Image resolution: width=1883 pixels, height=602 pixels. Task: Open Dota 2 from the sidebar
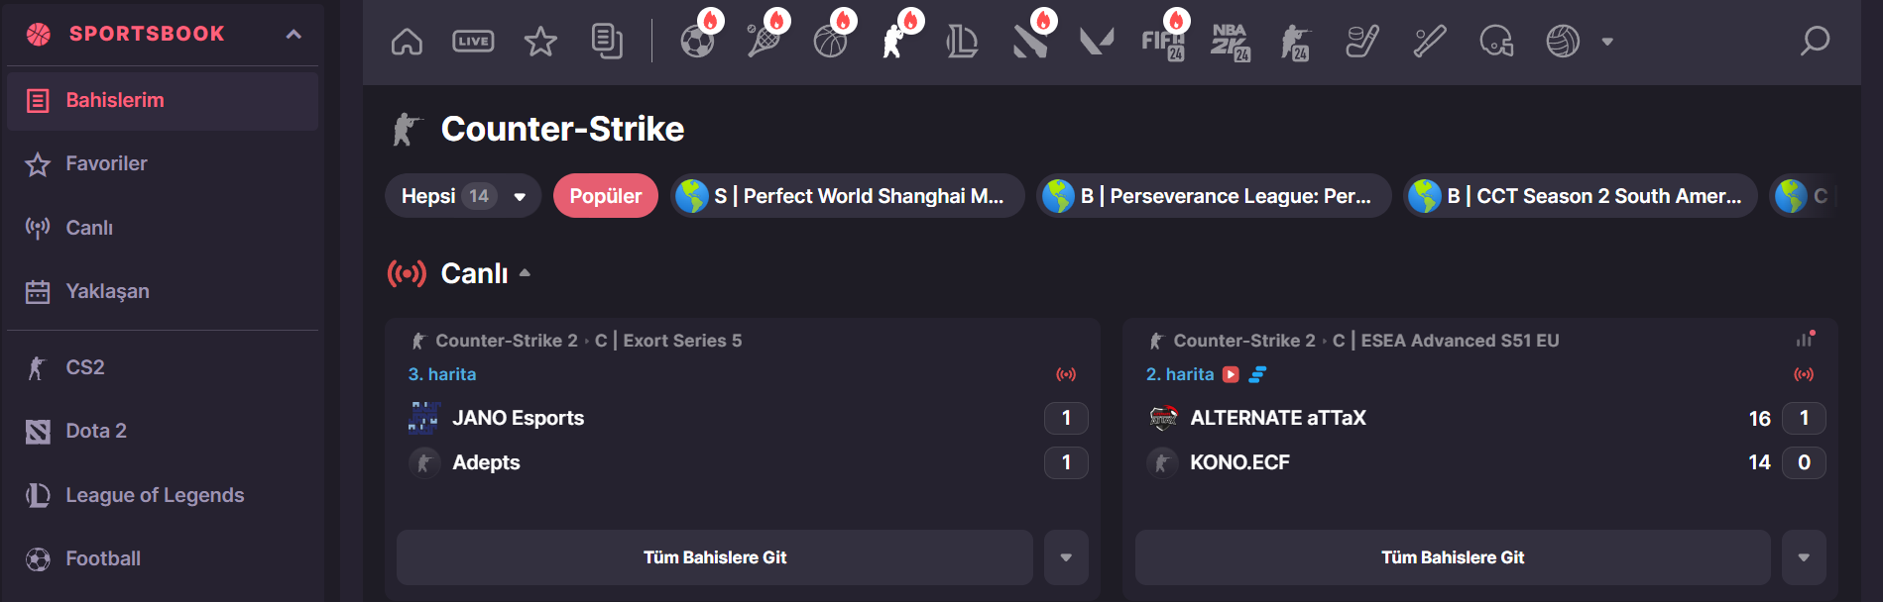click(96, 431)
